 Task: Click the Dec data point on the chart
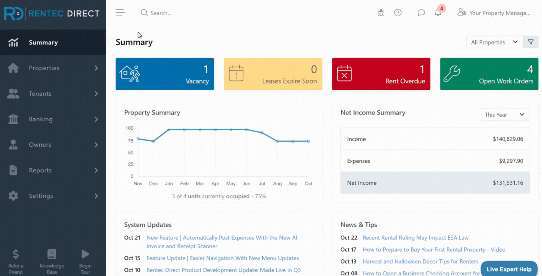pyautogui.click(x=153, y=141)
